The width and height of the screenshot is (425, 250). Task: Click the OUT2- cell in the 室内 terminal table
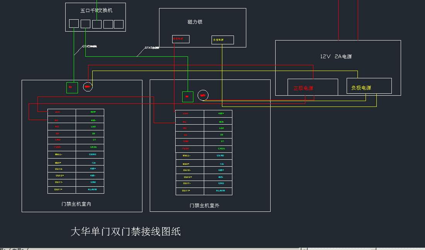[x=61, y=169]
